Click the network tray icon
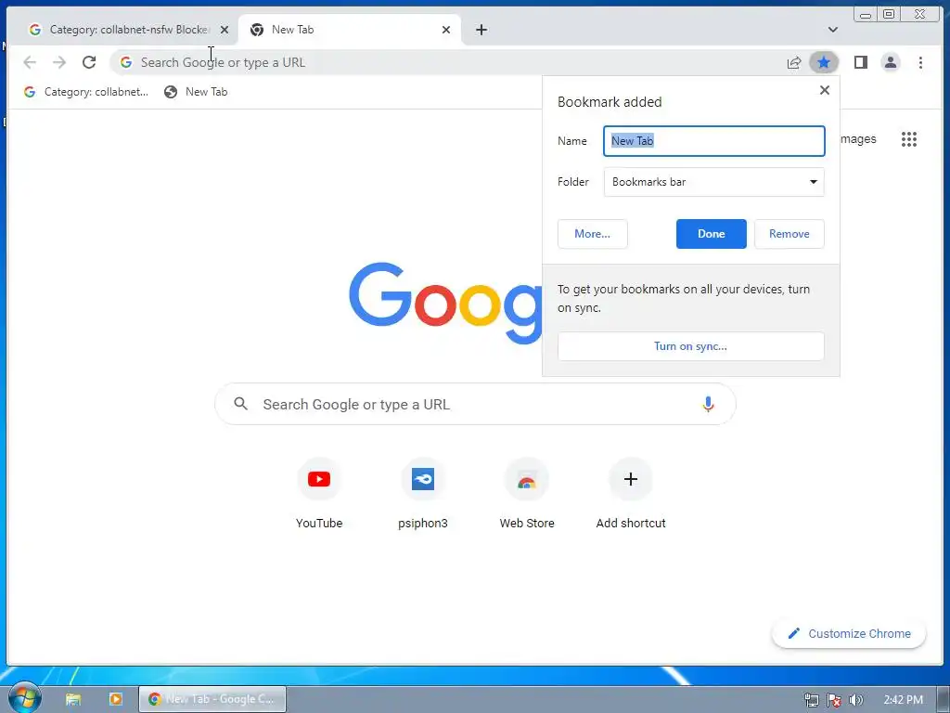The width and height of the screenshot is (950, 713). pyautogui.click(x=811, y=700)
